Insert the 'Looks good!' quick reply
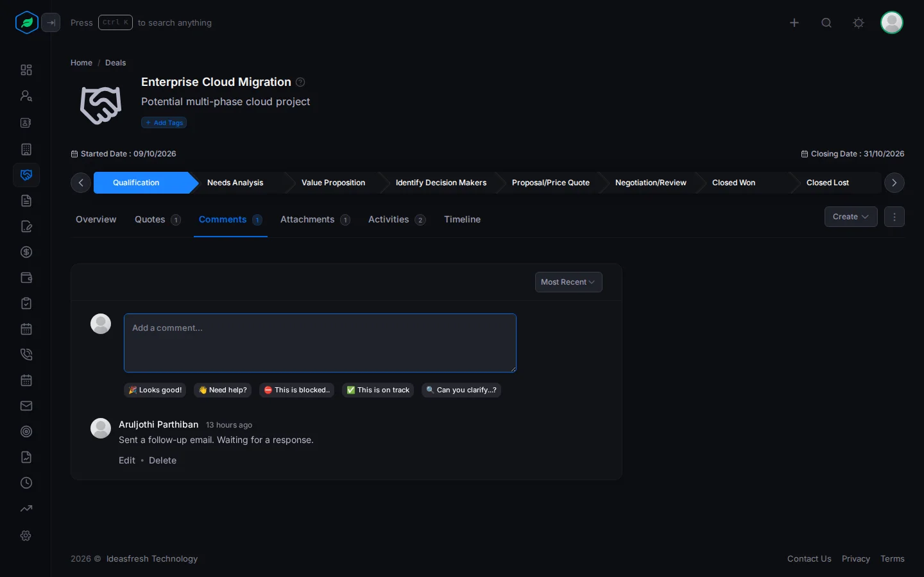 click(x=155, y=390)
